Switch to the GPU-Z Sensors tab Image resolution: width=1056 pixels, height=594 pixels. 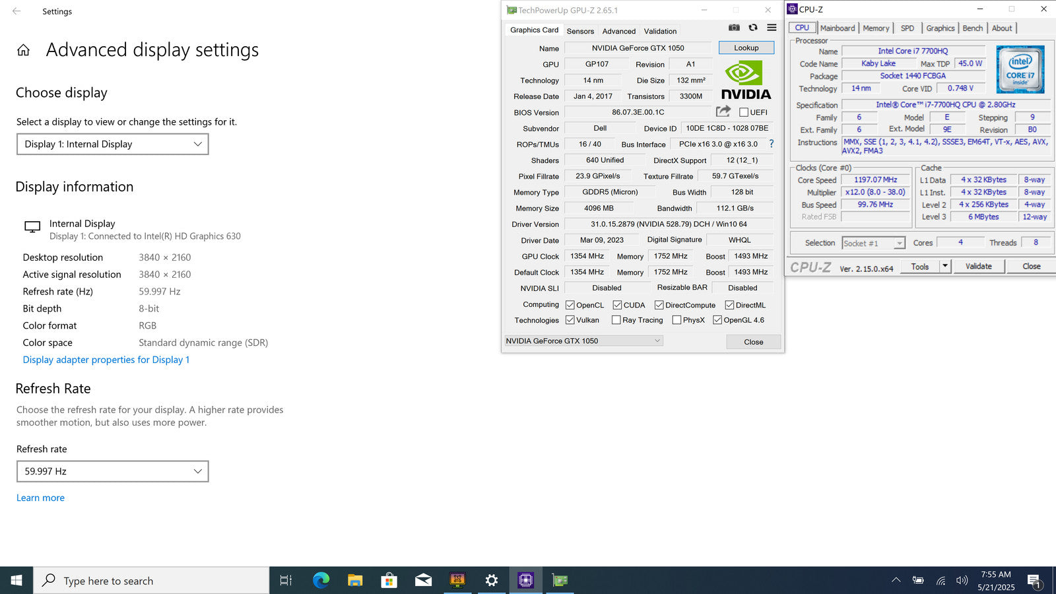[580, 31]
